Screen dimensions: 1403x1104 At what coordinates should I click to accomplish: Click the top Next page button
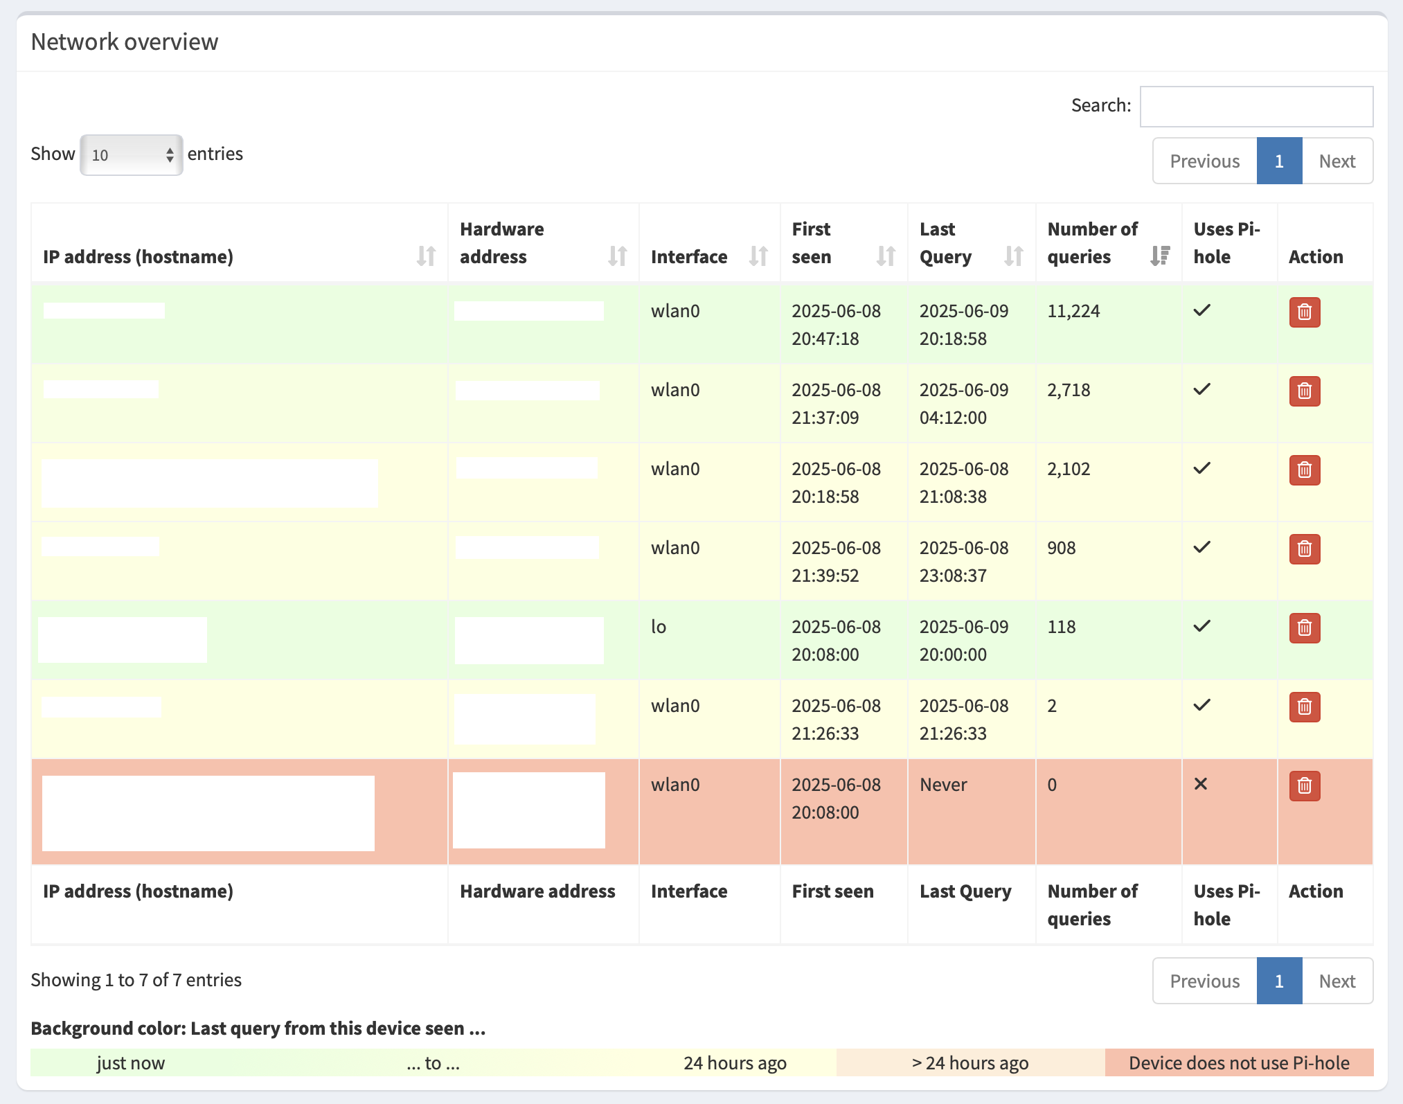pyautogui.click(x=1337, y=161)
